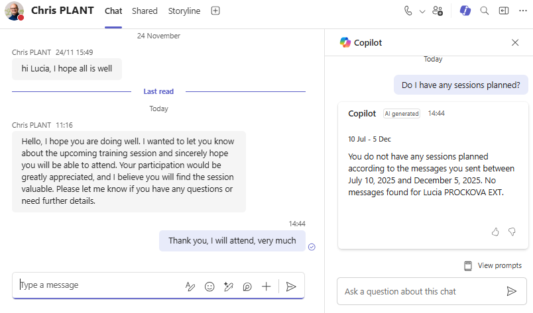
Task: Start an audio call with Chris
Action: (408, 11)
